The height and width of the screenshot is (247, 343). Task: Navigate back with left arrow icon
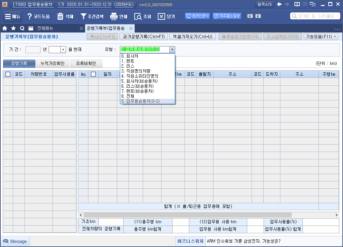(x=279, y=4)
